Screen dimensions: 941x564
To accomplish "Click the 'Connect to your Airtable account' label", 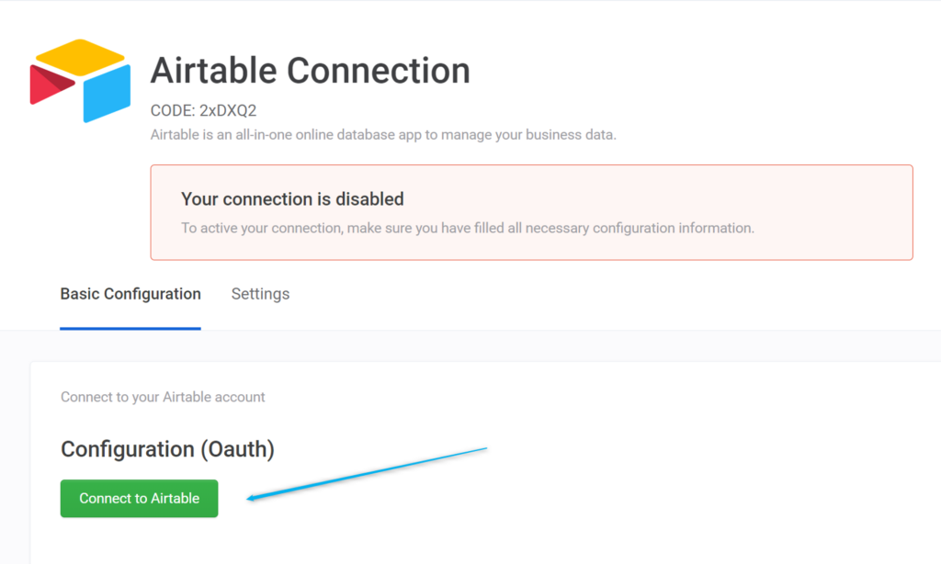I will tap(162, 397).
